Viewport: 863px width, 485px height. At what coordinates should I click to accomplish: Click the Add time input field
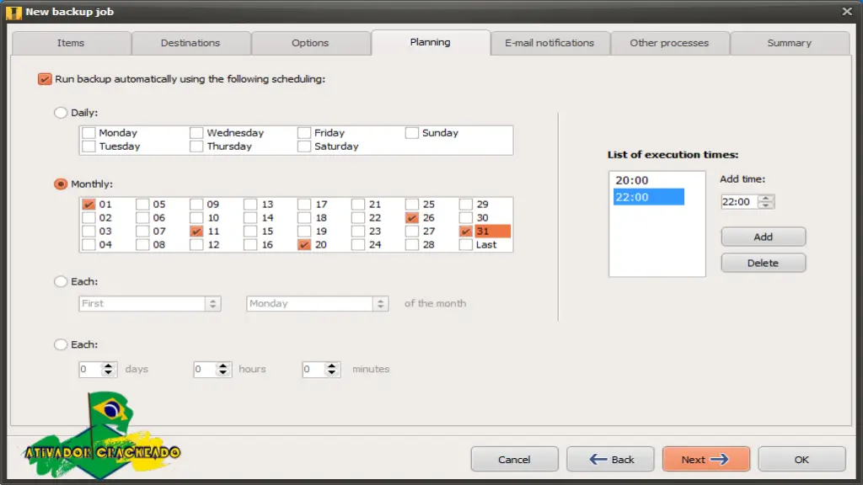click(x=739, y=202)
